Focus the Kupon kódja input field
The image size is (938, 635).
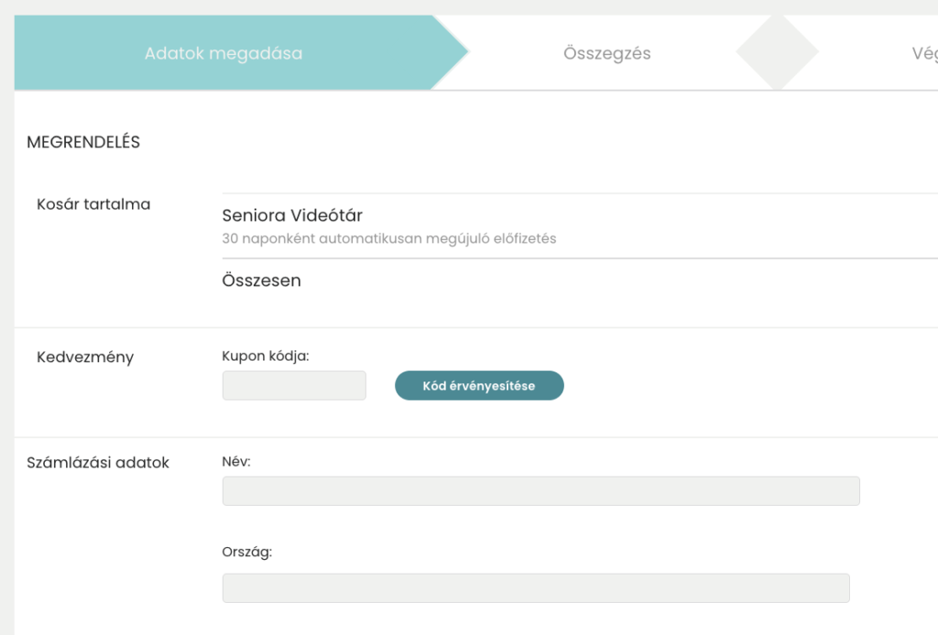coord(294,385)
